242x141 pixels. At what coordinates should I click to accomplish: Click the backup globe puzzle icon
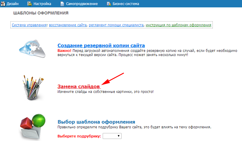pos(32,49)
